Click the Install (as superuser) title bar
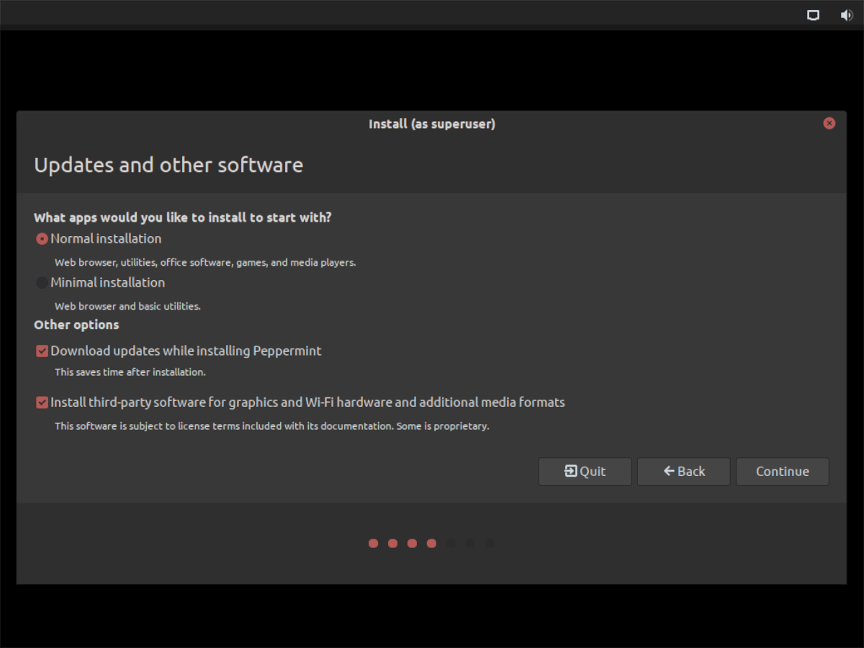Screen dimensions: 864x648 click(x=432, y=123)
